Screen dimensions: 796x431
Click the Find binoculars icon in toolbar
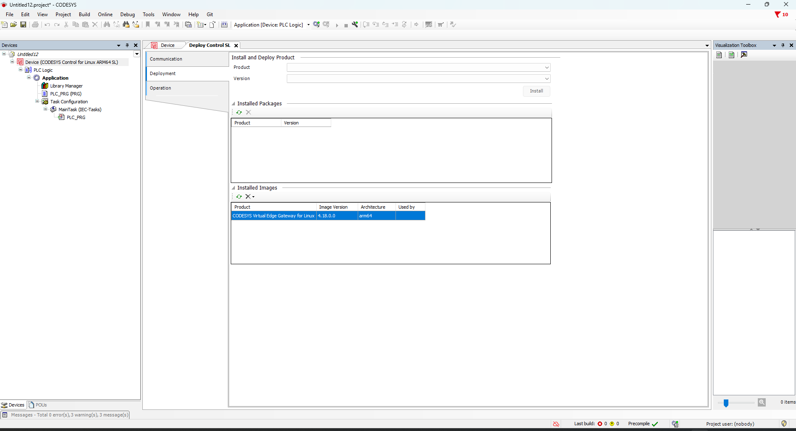coord(107,24)
